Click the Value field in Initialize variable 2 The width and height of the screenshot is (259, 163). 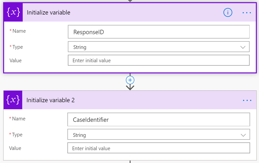tap(159, 148)
